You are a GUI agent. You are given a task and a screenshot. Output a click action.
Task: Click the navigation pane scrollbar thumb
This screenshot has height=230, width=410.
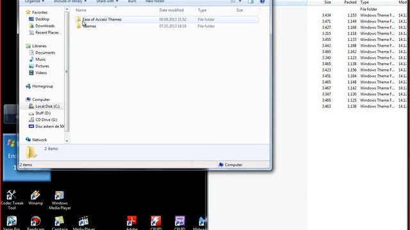coord(67,72)
